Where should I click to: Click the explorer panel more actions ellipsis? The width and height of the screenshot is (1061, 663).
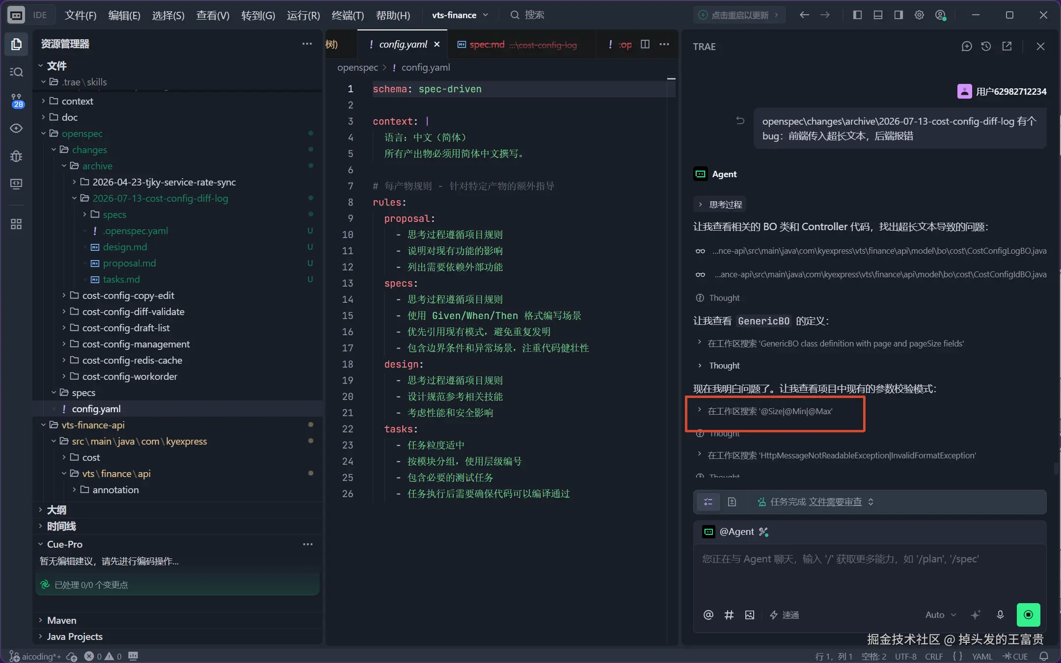tap(307, 44)
